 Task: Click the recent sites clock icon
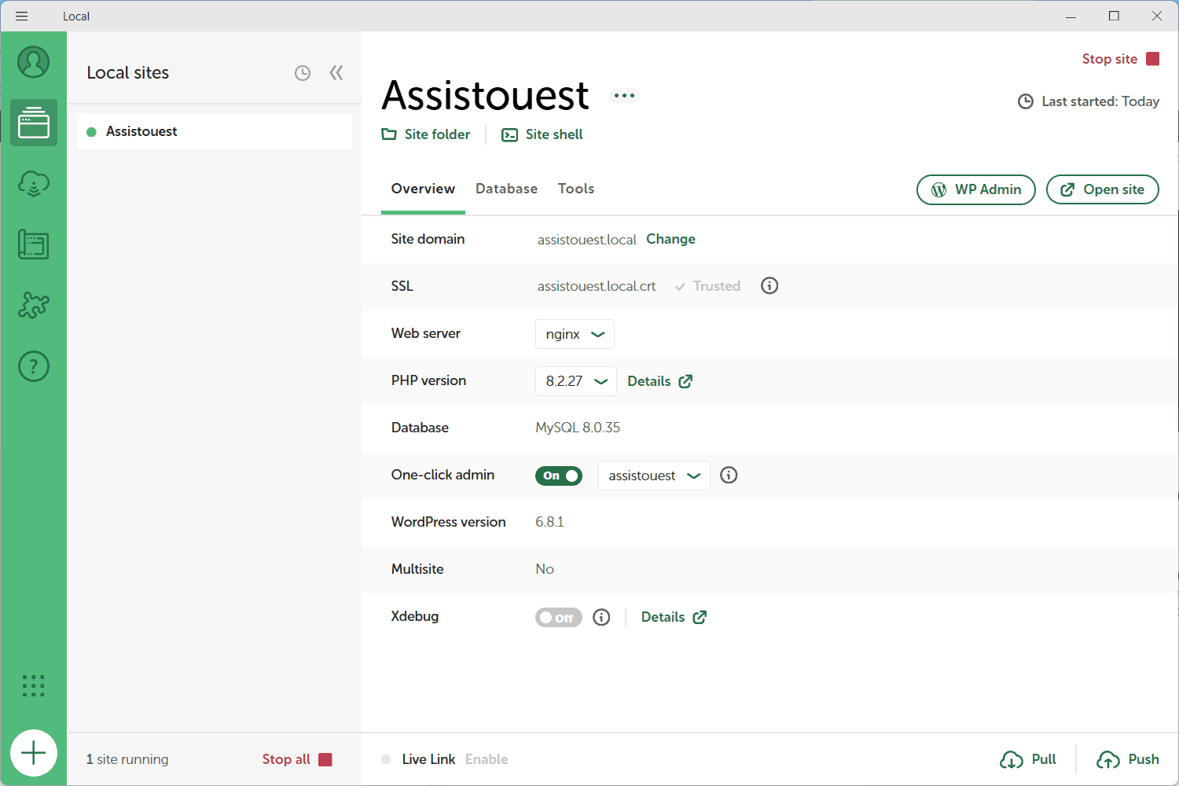[x=303, y=73]
